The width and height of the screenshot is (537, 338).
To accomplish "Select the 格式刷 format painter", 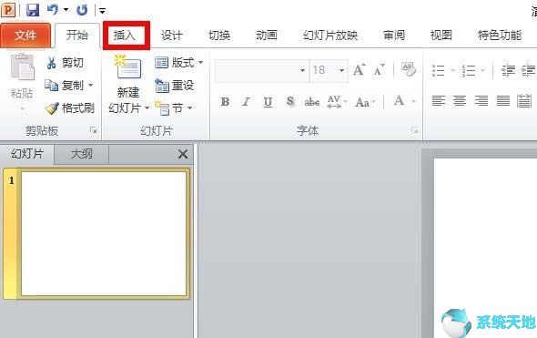I will point(69,108).
